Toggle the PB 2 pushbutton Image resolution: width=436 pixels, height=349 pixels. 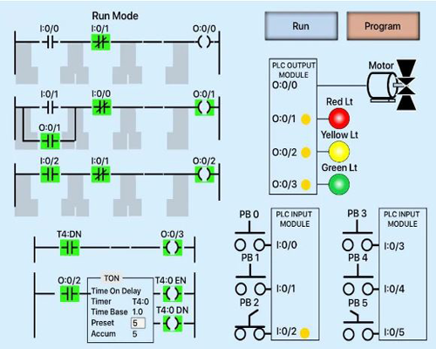click(x=249, y=325)
